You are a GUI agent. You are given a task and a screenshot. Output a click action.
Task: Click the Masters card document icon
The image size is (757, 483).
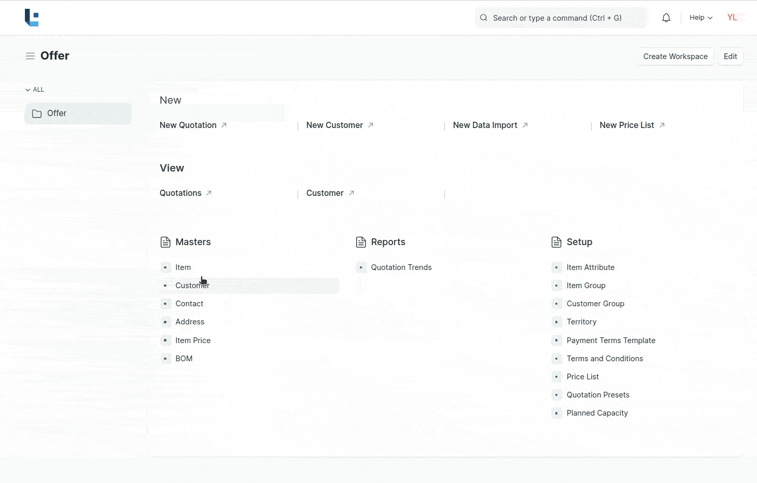coord(165,242)
